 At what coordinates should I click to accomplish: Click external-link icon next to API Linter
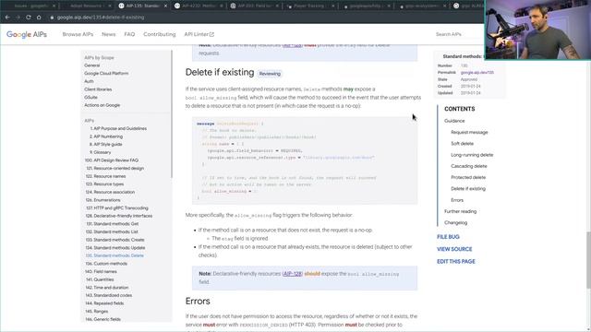211,34
